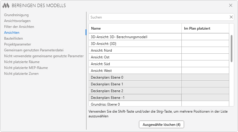Click the list's vertical scrollbar thumb
This screenshot has height=132, width=238.
(x=232, y=48)
